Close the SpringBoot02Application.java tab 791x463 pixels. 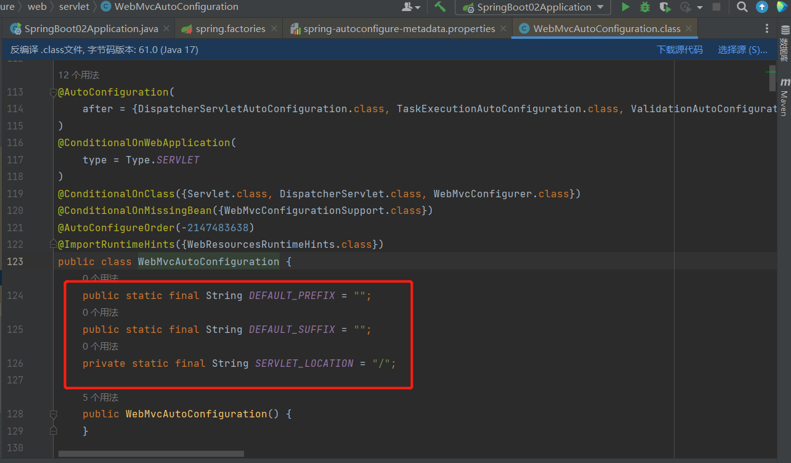tap(167, 28)
